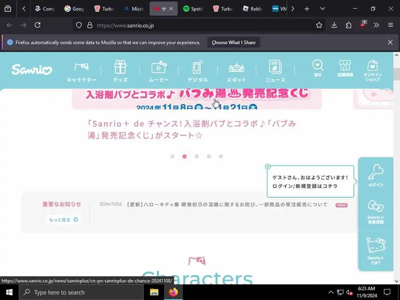Image resolution: width=400 pixels, height=300 pixels.
Task: Select the active second carousel dot
Action: (184, 156)
